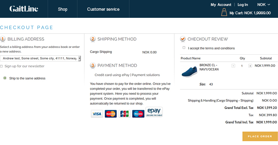The width and height of the screenshot is (278, 145).
Task: Accept the terms and conditions checkbox
Action: [x=184, y=48]
